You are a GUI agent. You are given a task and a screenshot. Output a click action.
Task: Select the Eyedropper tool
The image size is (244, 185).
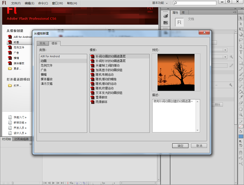241,97
